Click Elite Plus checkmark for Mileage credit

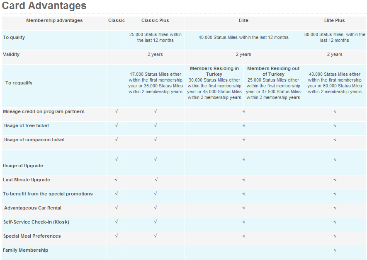click(x=335, y=111)
